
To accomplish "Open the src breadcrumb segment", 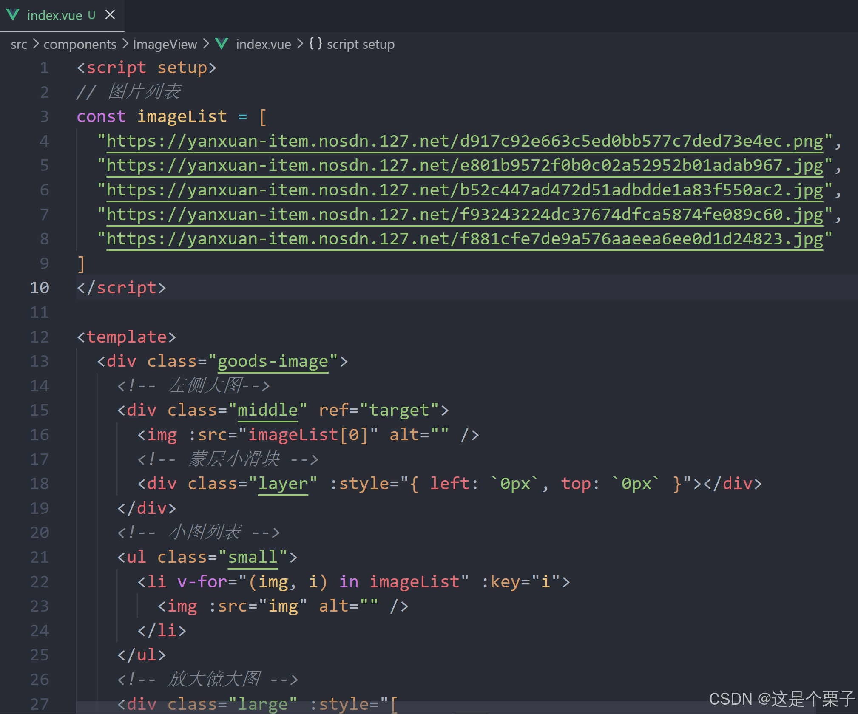I will coord(19,44).
